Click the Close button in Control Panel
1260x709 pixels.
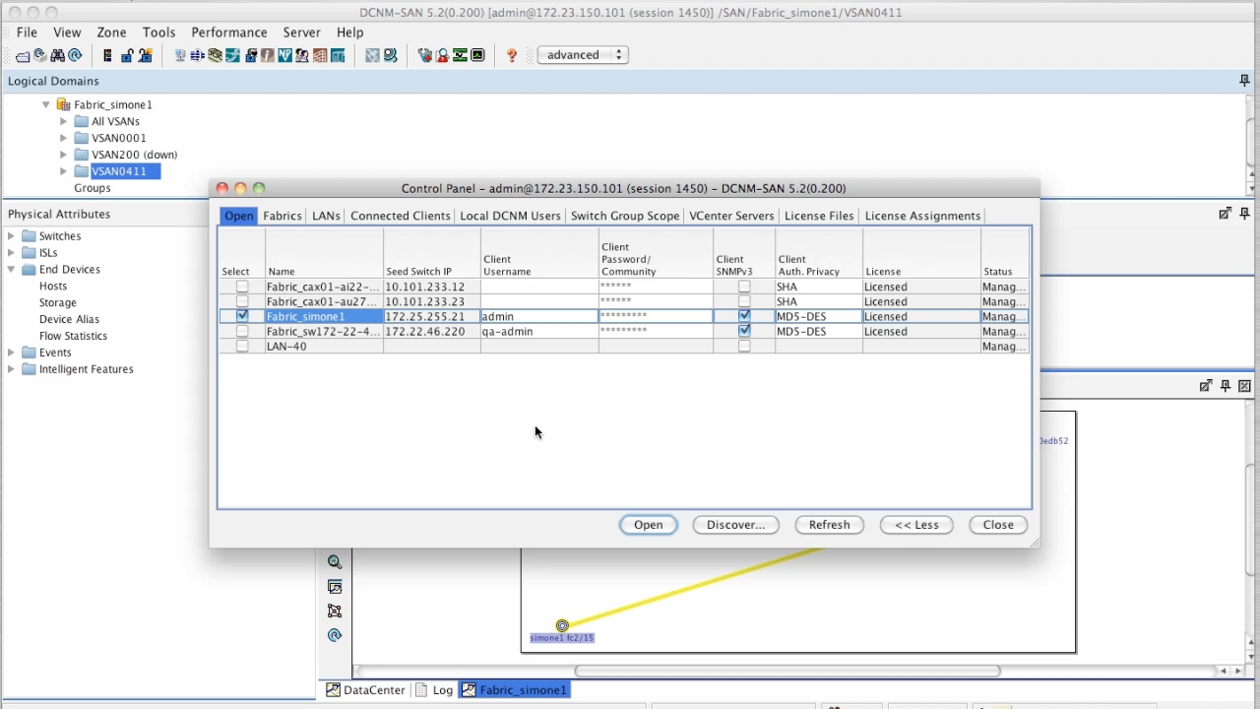pos(998,525)
